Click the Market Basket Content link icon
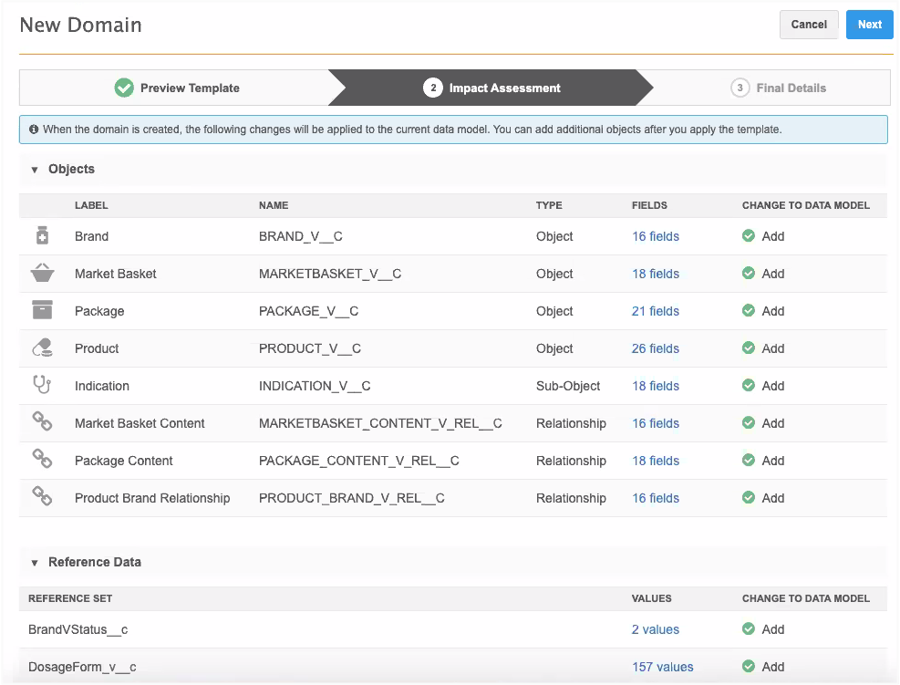This screenshot has width=900, height=685. 42,423
